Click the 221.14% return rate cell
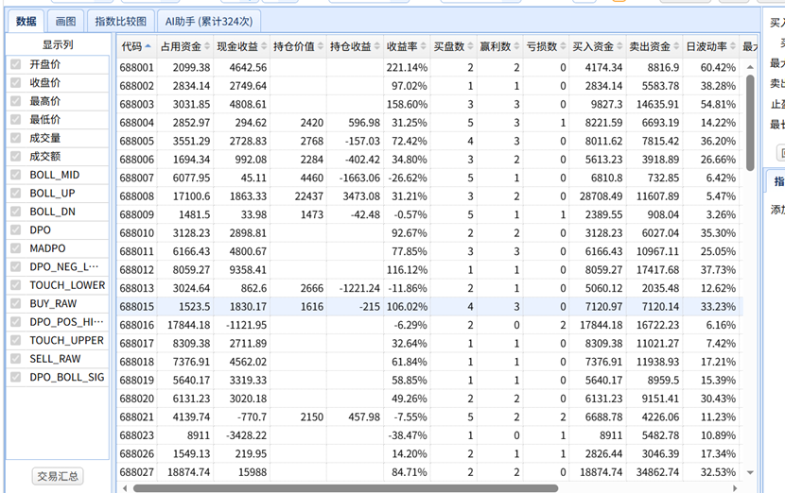This screenshot has width=785, height=493. tap(407, 67)
